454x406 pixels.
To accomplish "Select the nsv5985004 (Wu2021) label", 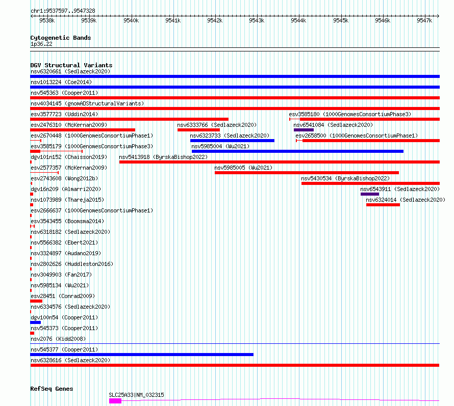I will 220,146.
